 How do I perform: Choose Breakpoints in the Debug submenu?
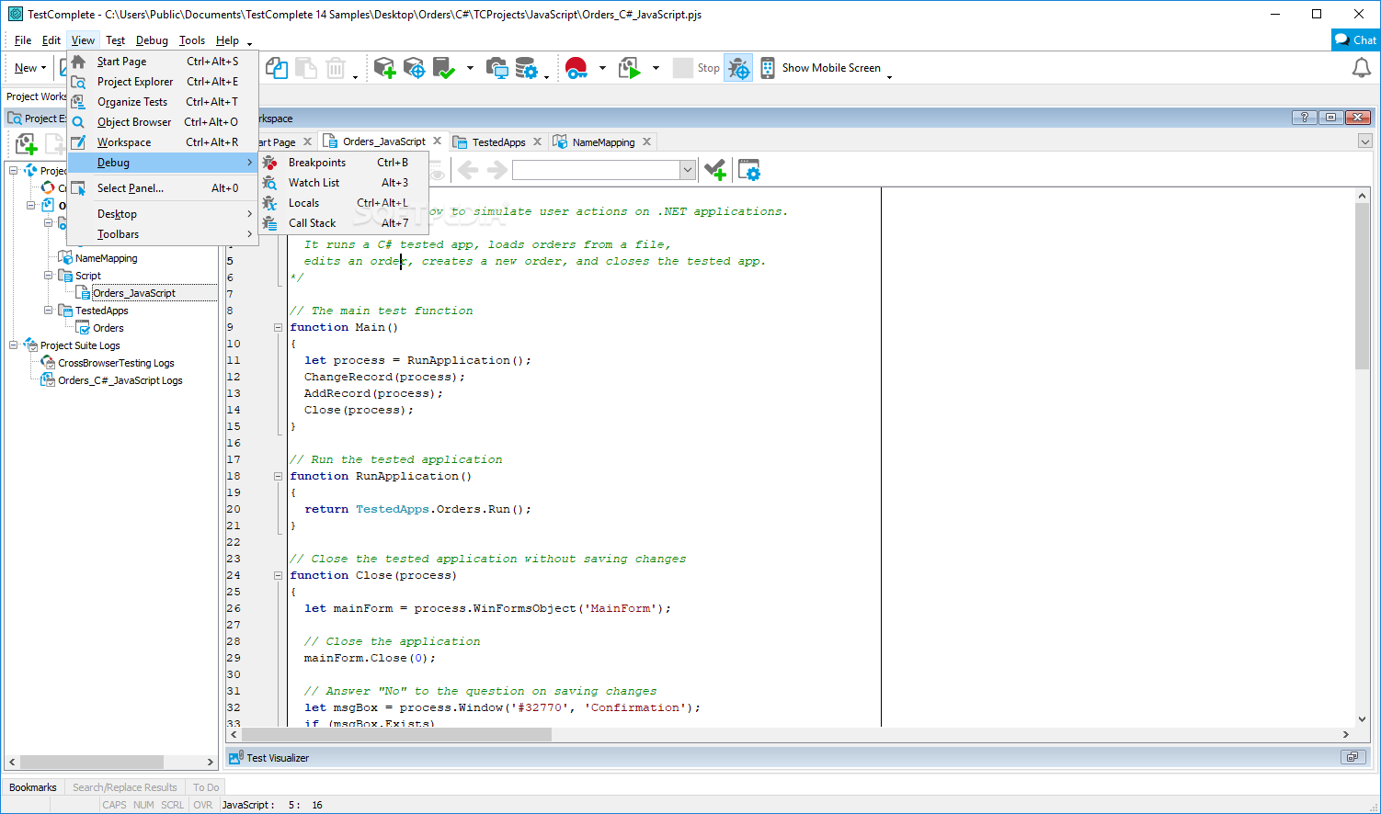[344, 163]
